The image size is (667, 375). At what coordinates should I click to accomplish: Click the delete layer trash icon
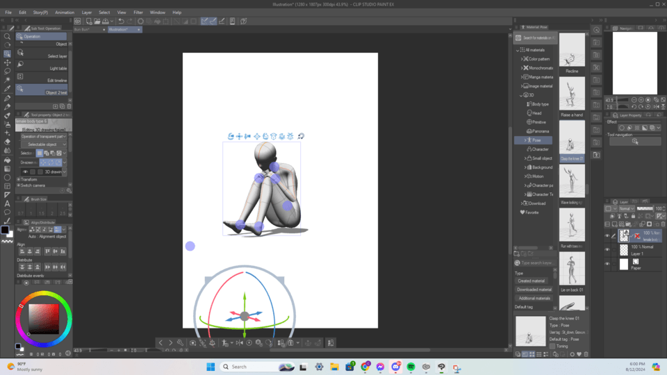point(663,224)
